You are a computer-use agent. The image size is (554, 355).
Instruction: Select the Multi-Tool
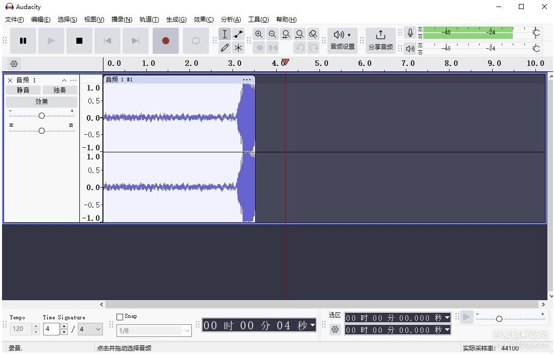(238, 48)
